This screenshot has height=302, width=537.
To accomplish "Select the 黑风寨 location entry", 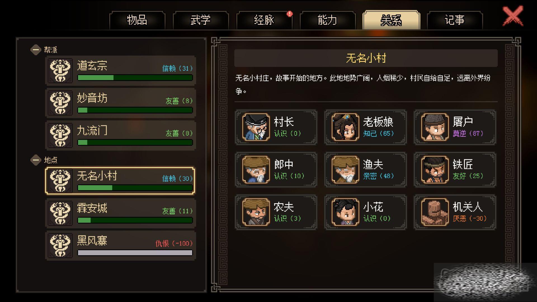I will [x=120, y=246].
